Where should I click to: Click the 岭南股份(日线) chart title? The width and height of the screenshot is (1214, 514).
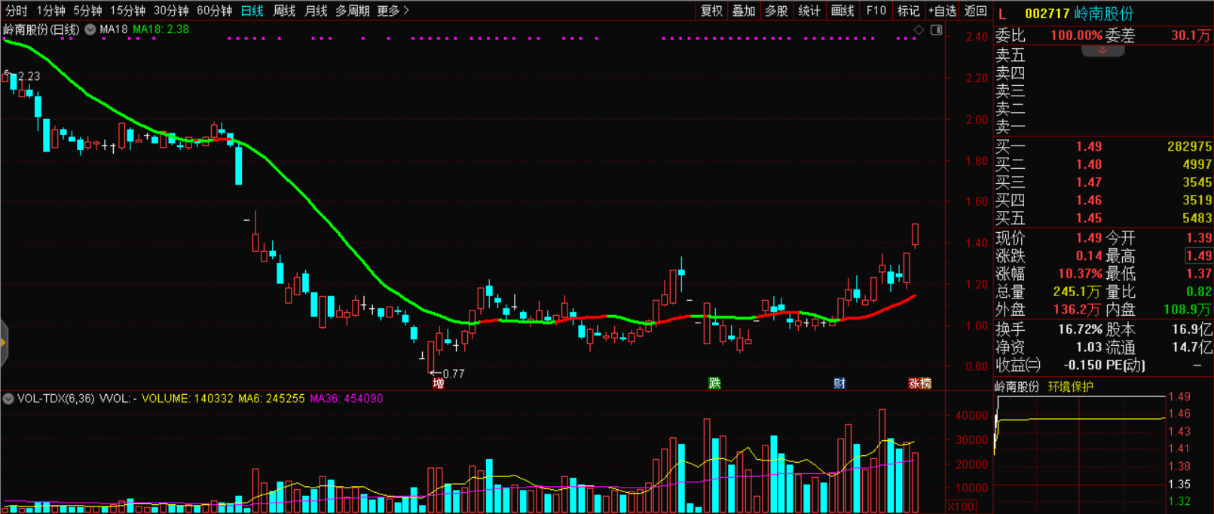pyautogui.click(x=41, y=29)
